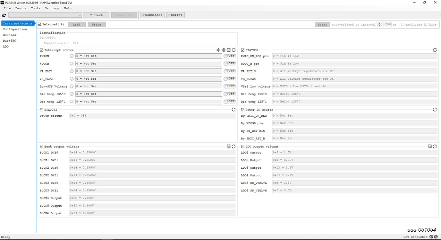Screen dimensions: 441x240
Task: Open the Settings menu
Action: (x=52, y=8)
